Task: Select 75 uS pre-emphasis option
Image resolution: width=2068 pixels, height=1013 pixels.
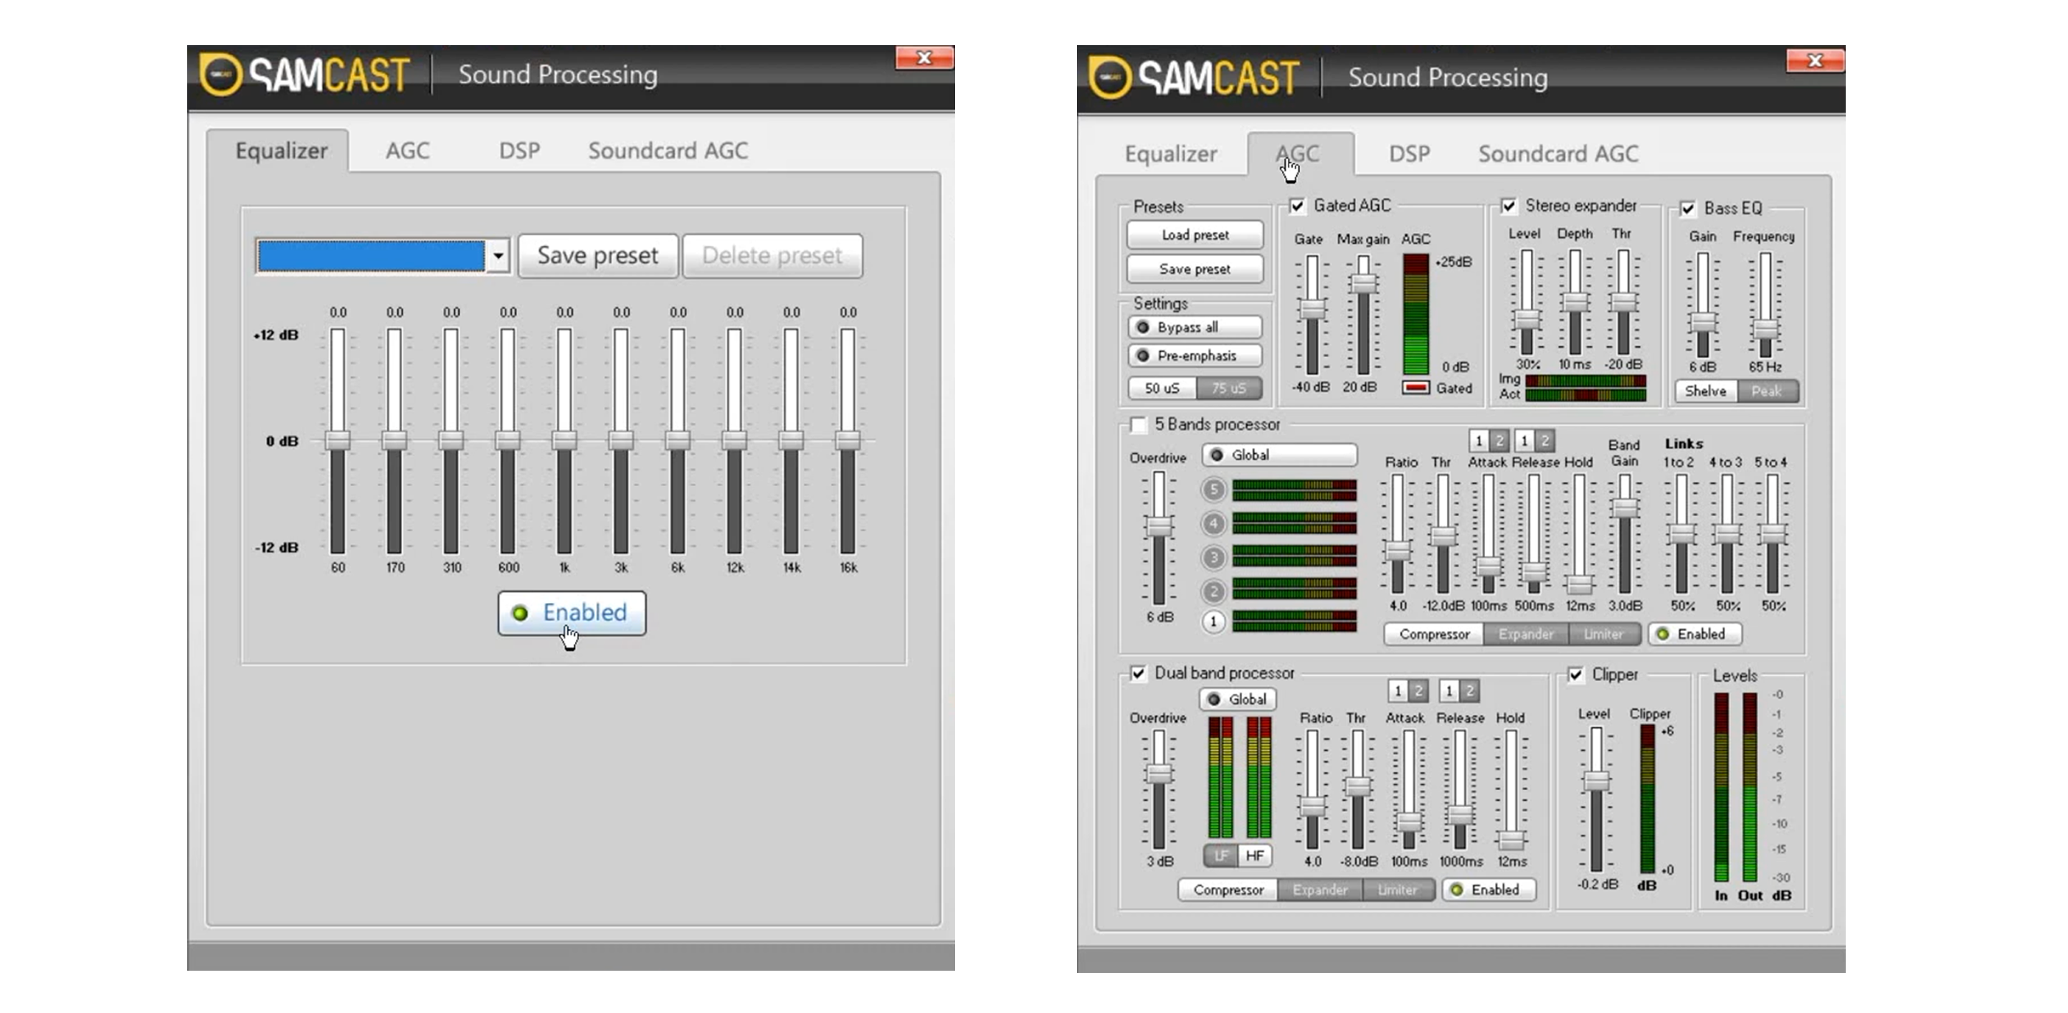Action: click(1228, 389)
